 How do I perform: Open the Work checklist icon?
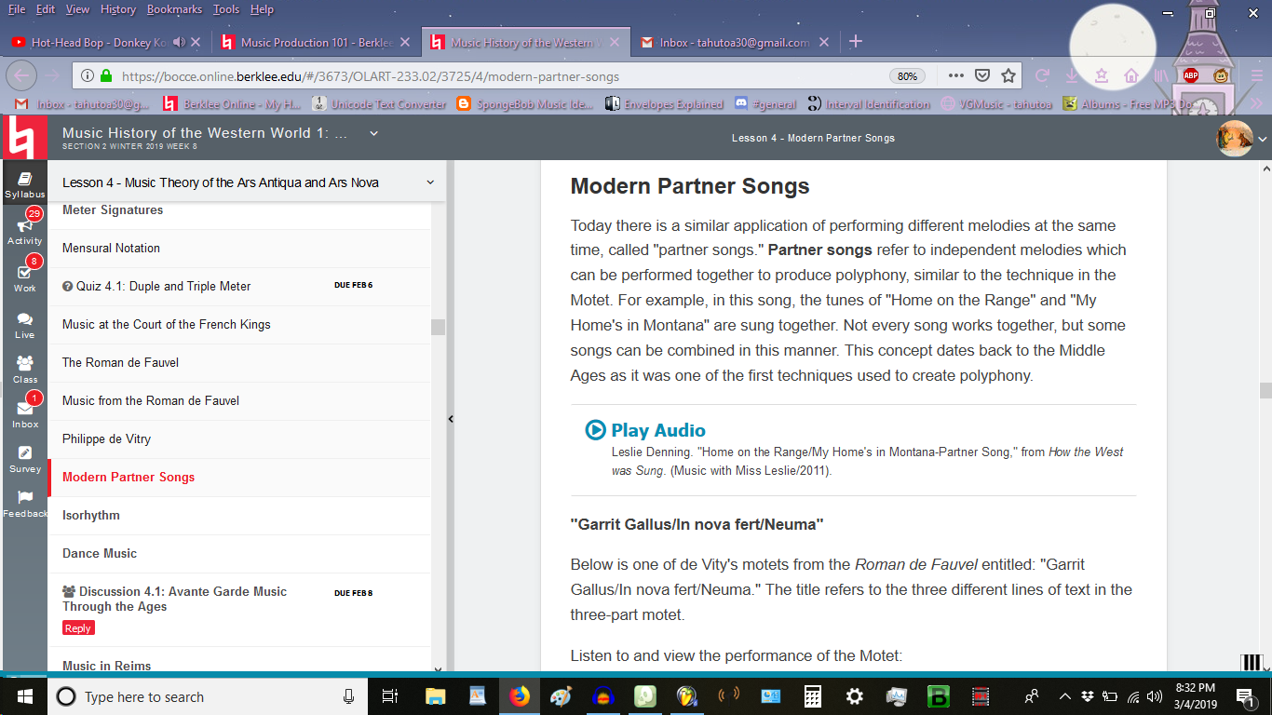(x=24, y=276)
